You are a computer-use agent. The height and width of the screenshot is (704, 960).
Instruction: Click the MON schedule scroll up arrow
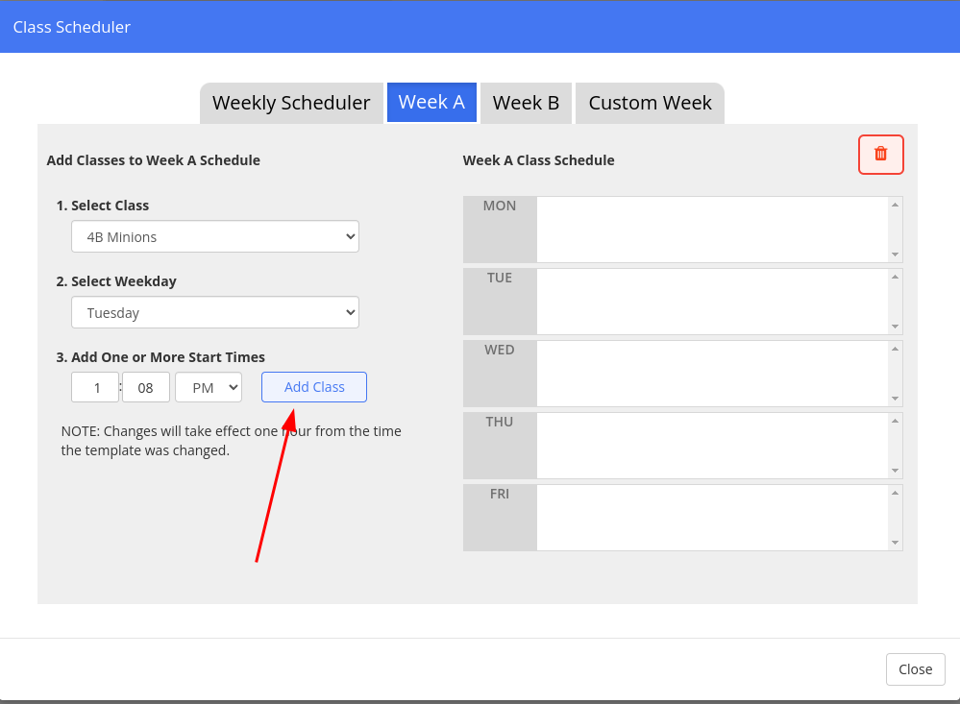click(895, 205)
